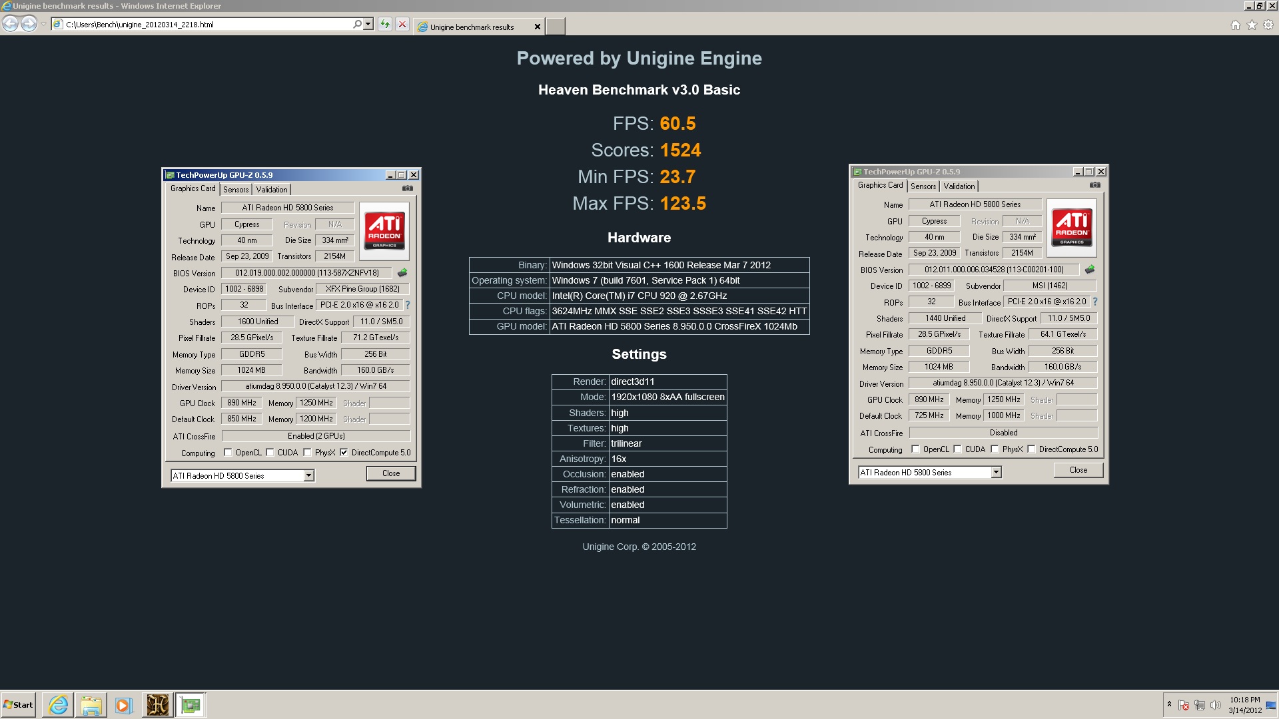Click the left GPU-Z title bar app icon
The height and width of the screenshot is (719, 1279).
pos(170,175)
